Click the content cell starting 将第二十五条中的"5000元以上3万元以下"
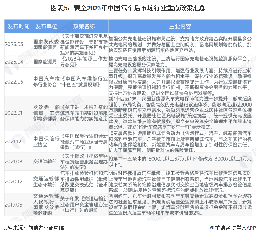The image size is (256, 236). point(180,162)
